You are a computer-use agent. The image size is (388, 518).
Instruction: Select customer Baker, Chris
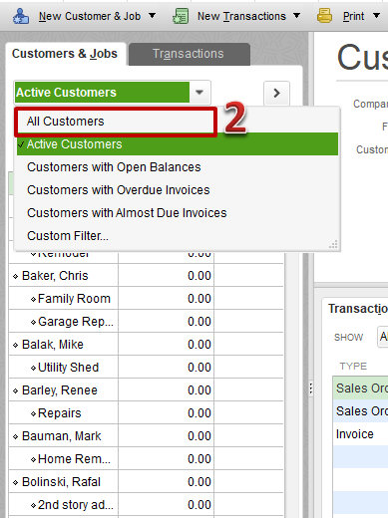click(55, 276)
